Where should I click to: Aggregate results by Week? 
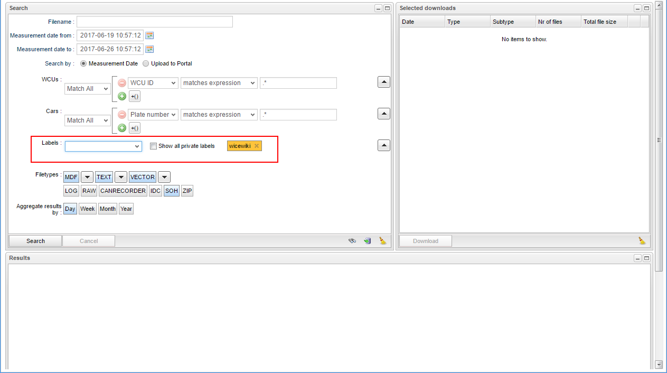click(x=87, y=209)
